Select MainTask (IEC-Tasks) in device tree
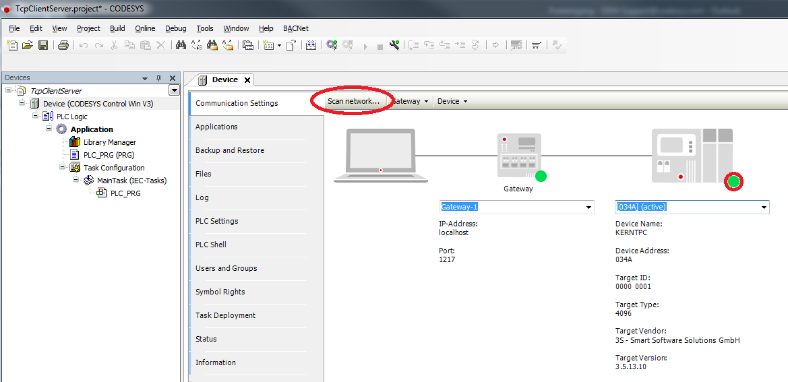The image size is (788, 382). [131, 181]
